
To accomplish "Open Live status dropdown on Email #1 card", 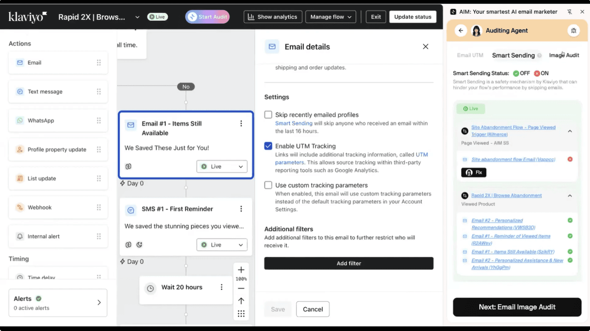I will [x=222, y=167].
